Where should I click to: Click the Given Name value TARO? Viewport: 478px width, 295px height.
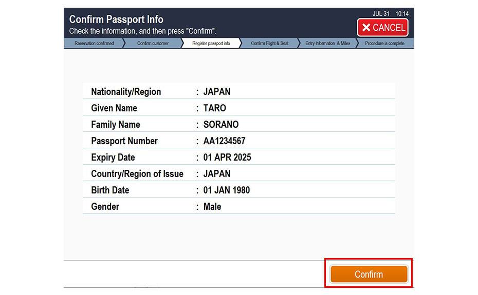point(215,108)
